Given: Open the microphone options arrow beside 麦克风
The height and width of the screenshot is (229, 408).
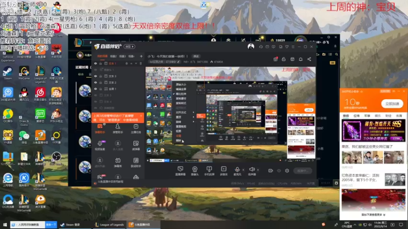Looking at the screenshot, I should click(243, 170).
